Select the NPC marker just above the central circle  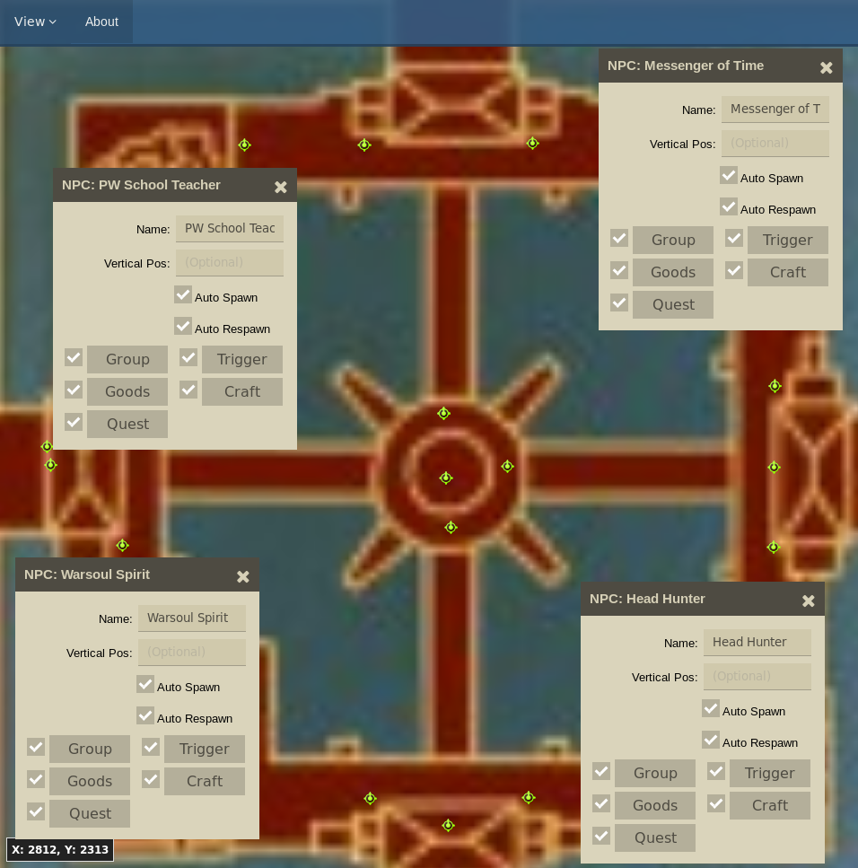pyautogui.click(x=443, y=413)
